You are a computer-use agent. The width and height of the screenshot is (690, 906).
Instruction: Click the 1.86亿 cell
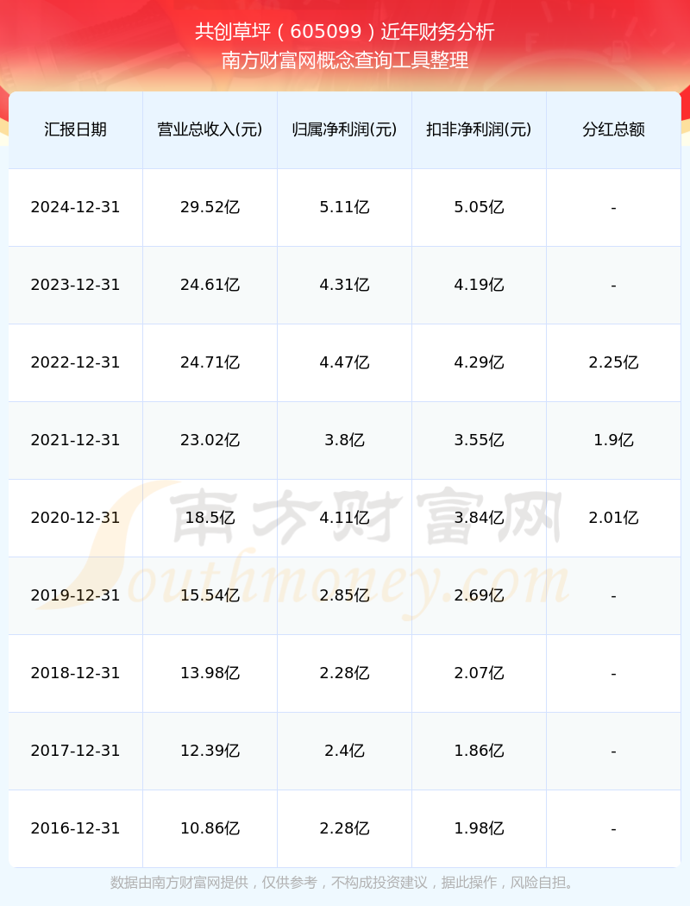[480, 751]
